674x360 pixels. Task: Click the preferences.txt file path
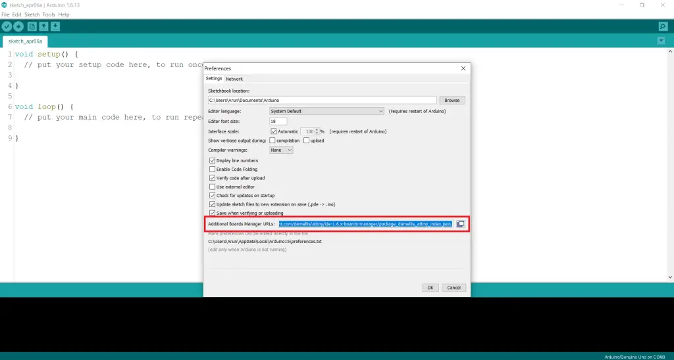tap(265, 242)
